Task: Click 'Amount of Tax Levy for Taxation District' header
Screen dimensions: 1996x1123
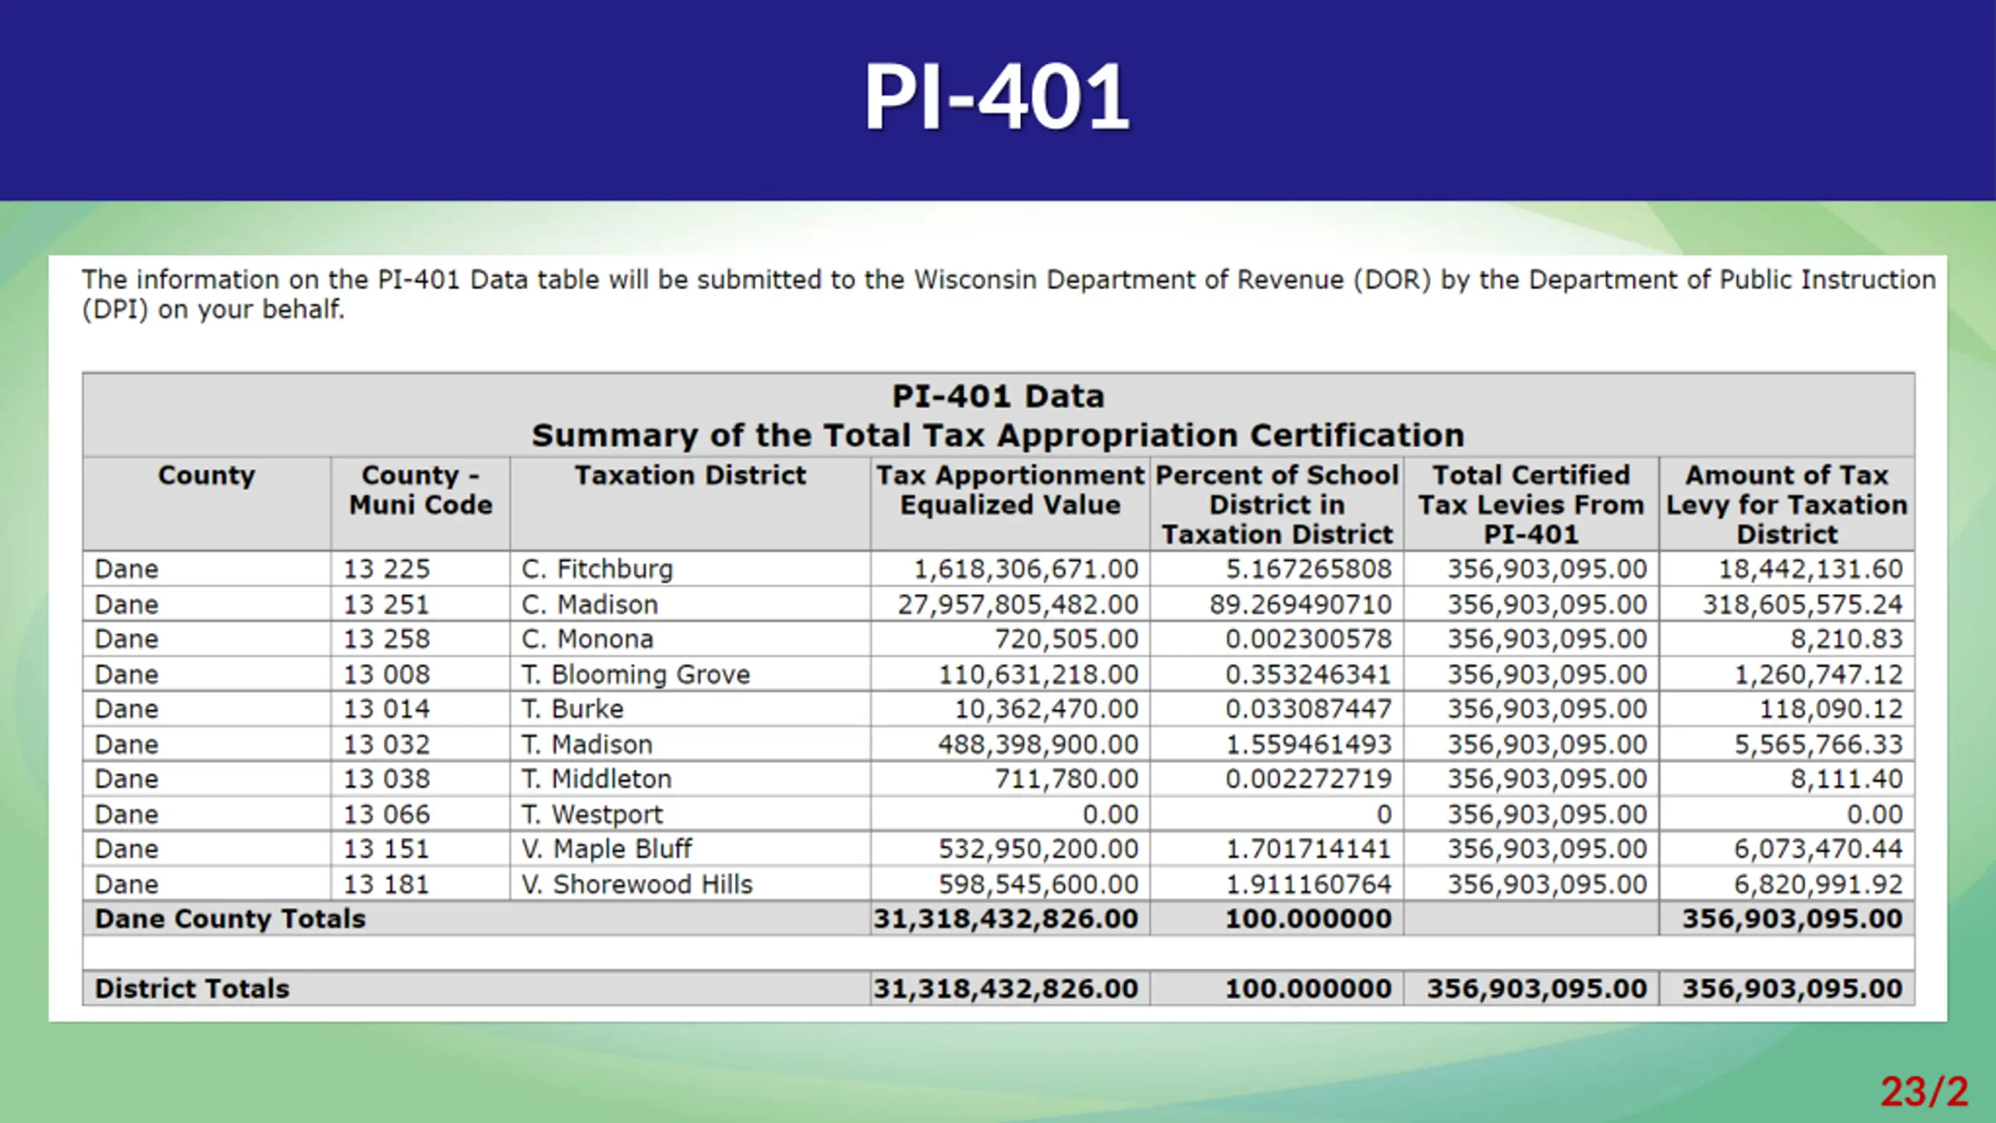Action: click(1787, 504)
